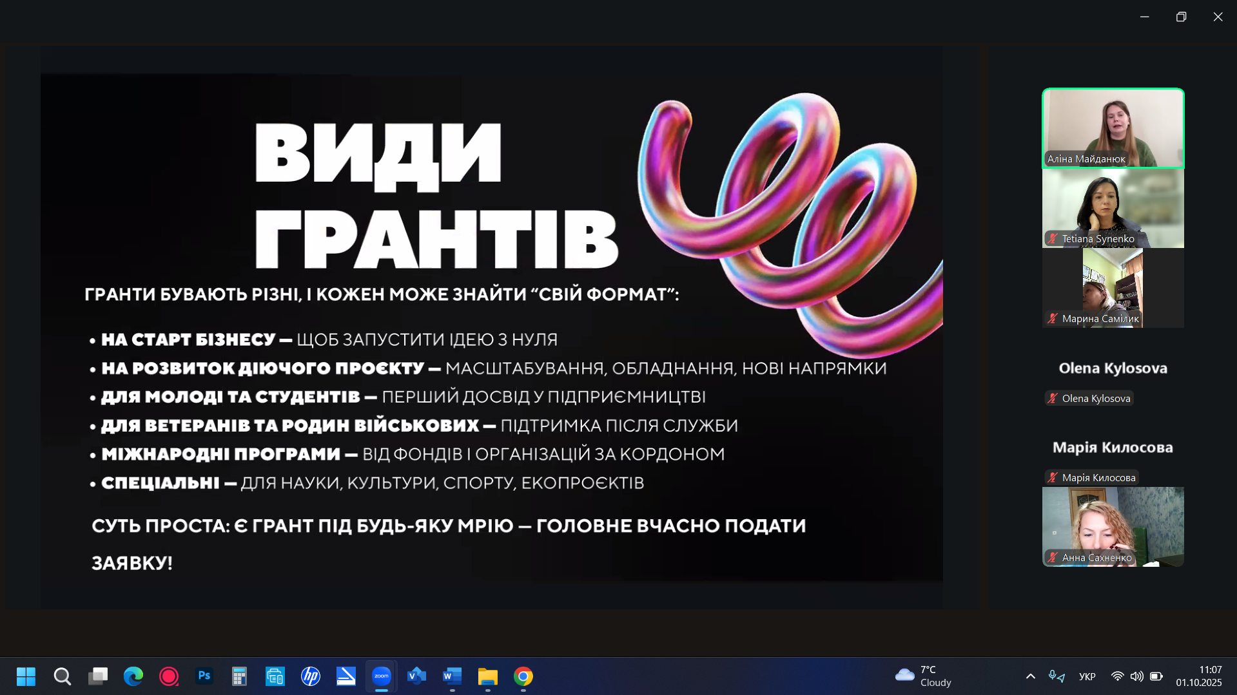Open Microsoft Word in the taskbar
The height and width of the screenshot is (695, 1237).
452,676
